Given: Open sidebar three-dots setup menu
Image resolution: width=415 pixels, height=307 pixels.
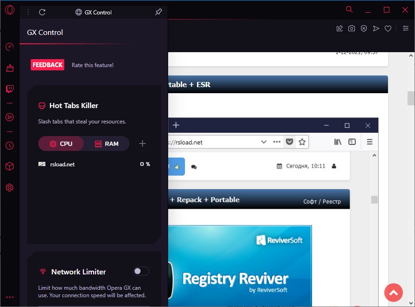Looking at the screenshot, I should pyautogui.click(x=10, y=297).
